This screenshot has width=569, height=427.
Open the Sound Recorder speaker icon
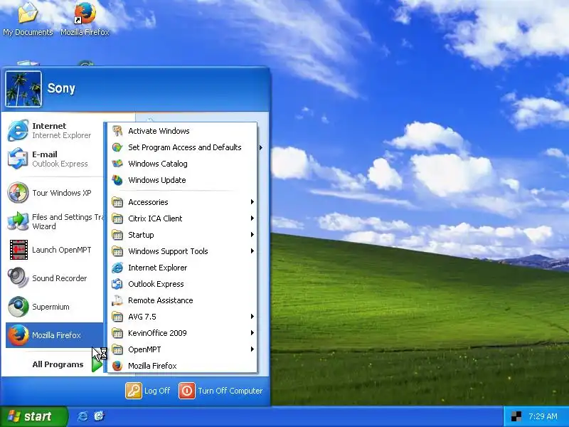click(18, 278)
